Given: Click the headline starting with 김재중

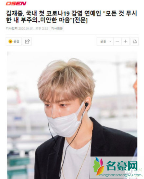Looking at the screenshot, I should (72, 17).
